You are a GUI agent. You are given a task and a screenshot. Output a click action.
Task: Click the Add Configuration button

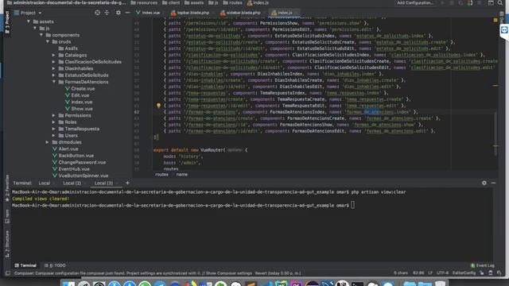pyautogui.click(x=415, y=3)
